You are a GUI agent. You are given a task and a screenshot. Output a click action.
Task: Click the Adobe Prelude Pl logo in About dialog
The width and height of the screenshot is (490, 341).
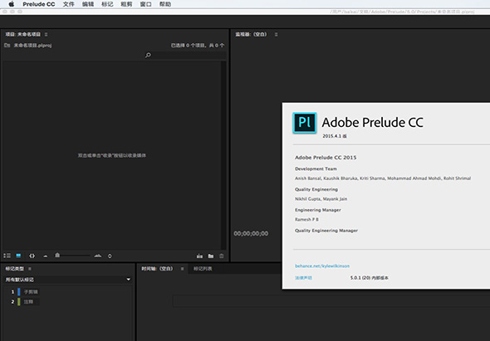point(305,123)
